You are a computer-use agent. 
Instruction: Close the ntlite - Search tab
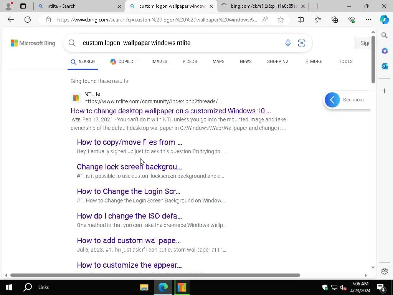coord(120,6)
